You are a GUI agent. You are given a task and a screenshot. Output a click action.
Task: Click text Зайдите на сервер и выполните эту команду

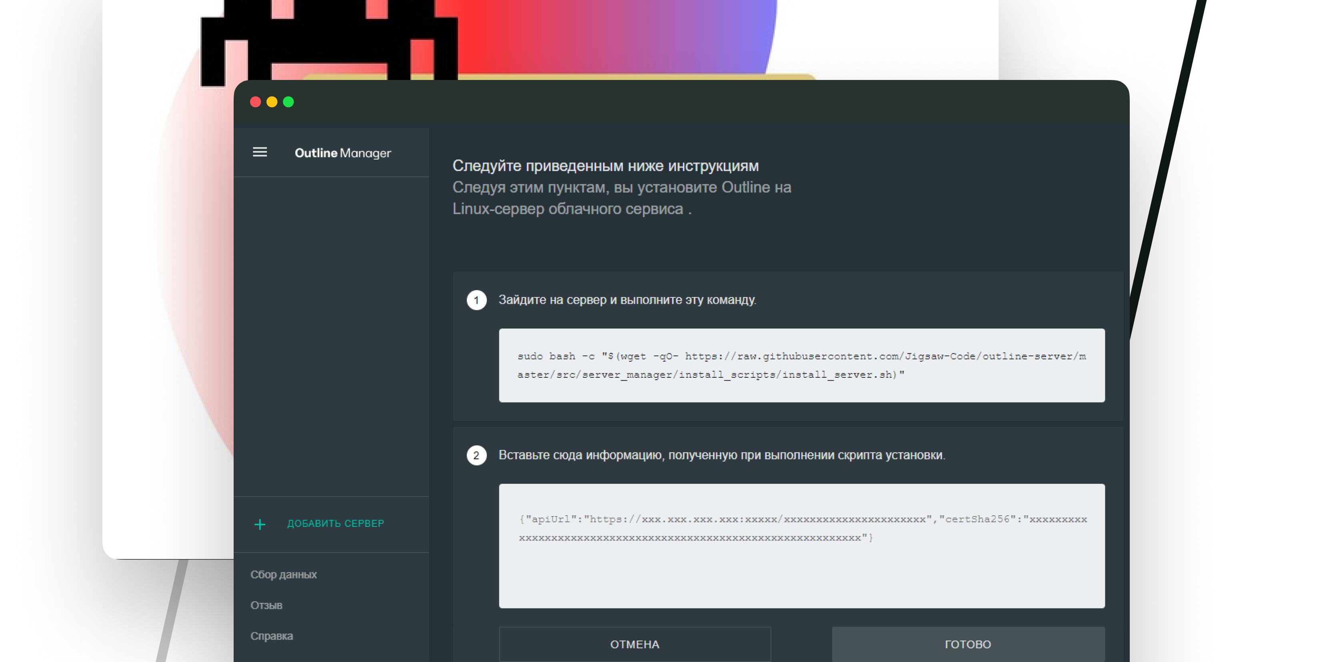click(627, 300)
